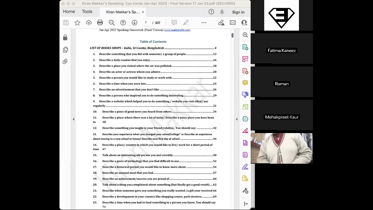The width and height of the screenshot is (373, 210).
Task: Open the Comment tool in right pane
Action: (x=245, y=83)
